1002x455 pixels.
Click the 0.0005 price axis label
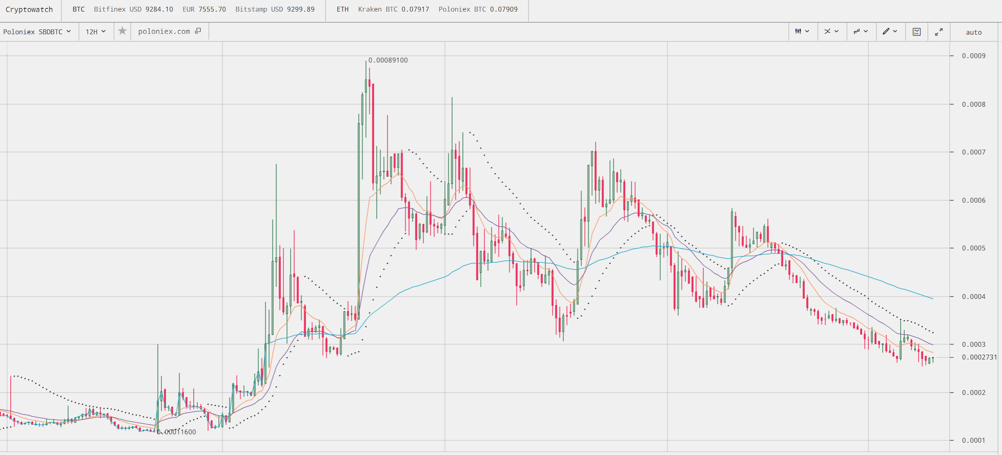(973, 248)
